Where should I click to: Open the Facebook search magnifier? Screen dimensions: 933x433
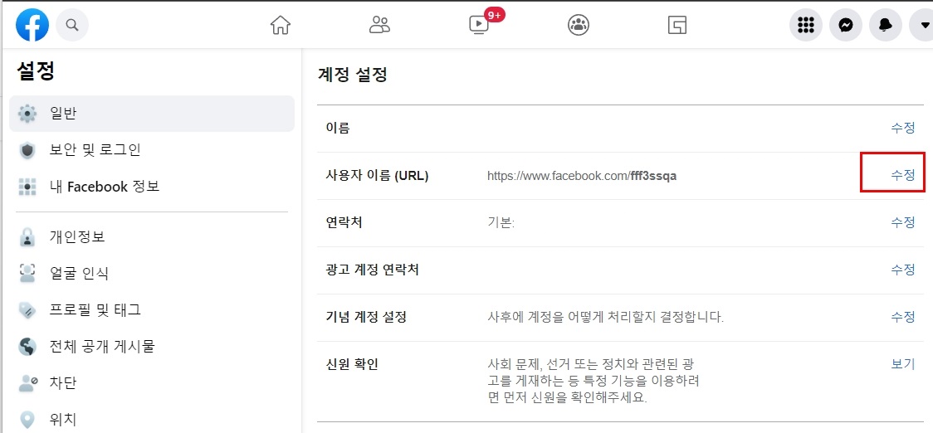tap(72, 25)
